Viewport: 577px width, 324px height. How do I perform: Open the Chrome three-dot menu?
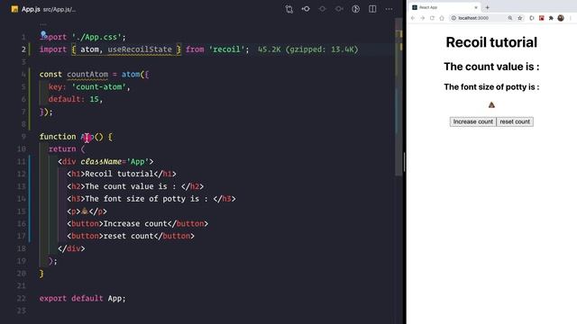pyautogui.click(x=571, y=18)
